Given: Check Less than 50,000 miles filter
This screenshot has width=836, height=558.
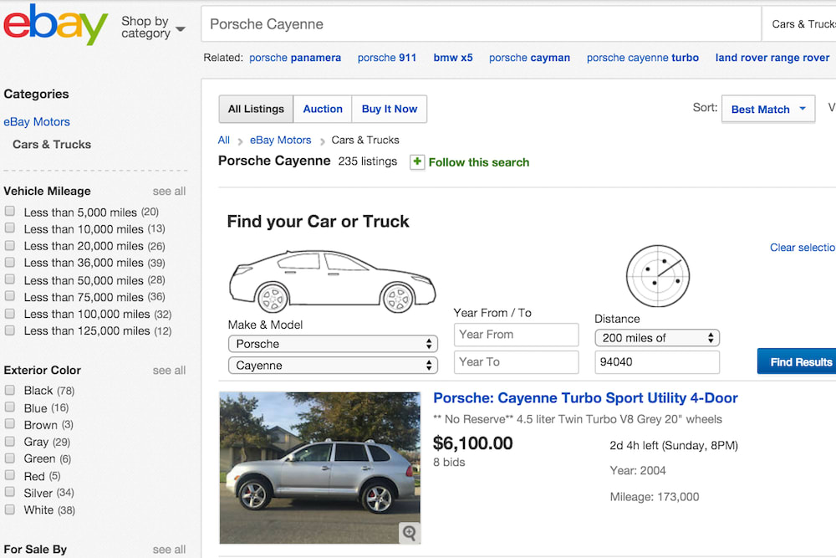Looking at the screenshot, I should tap(9, 279).
